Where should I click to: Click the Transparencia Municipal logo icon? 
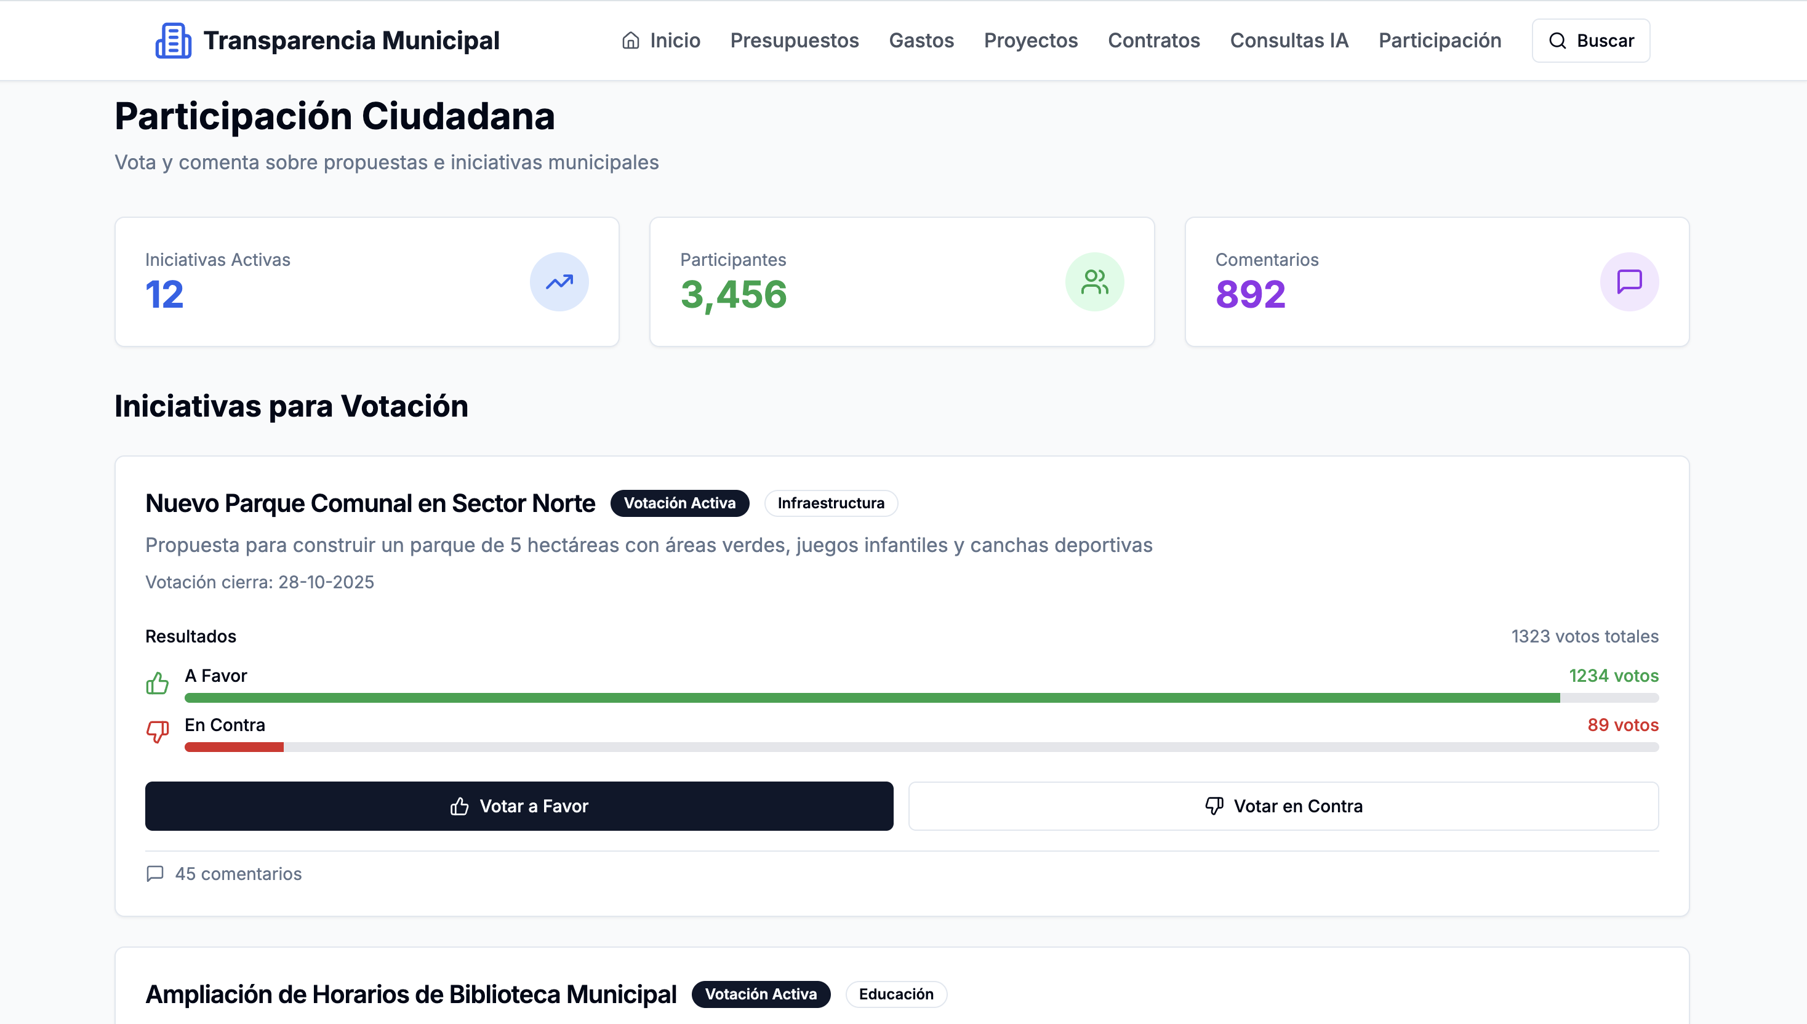click(x=173, y=40)
